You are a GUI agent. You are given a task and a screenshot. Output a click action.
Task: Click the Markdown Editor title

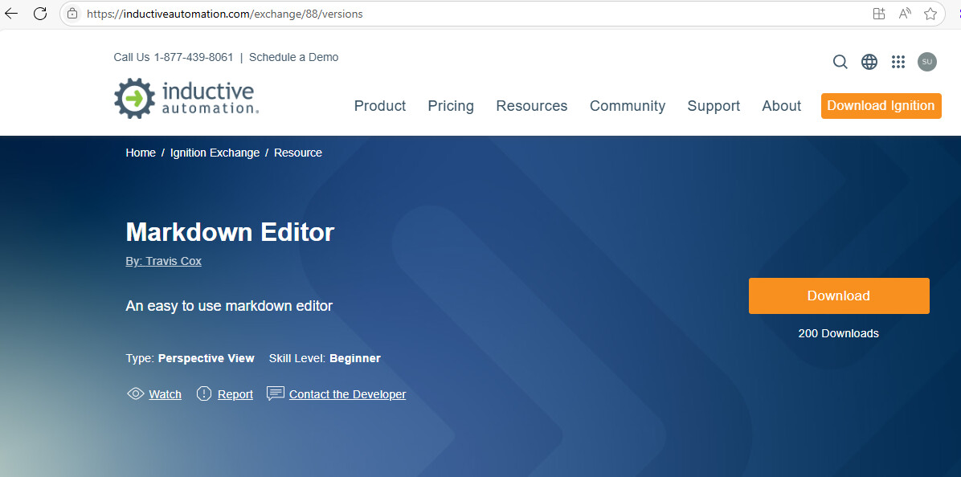[x=230, y=232]
